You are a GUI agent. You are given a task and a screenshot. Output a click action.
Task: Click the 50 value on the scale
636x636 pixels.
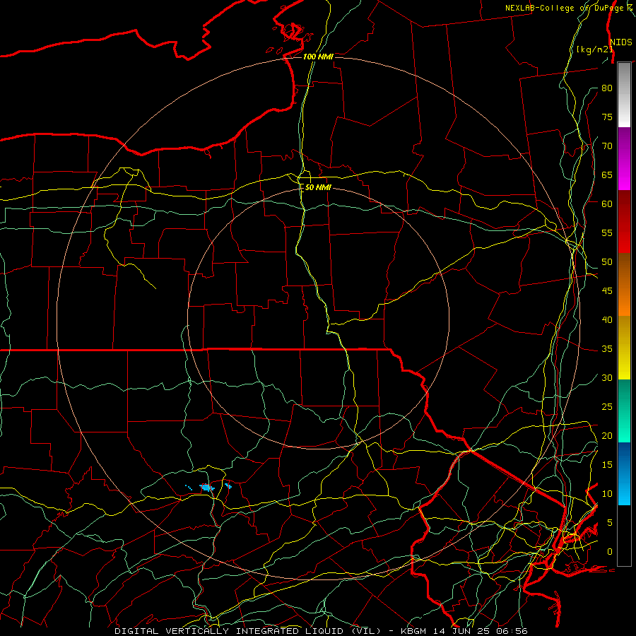coord(607,261)
